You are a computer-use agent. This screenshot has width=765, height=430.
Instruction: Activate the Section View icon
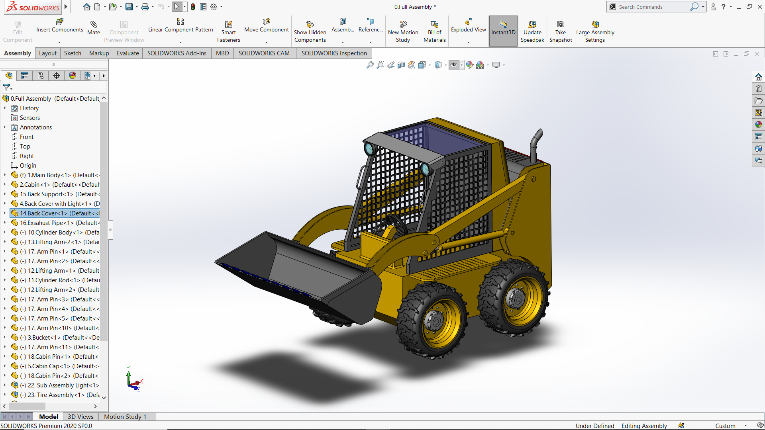[401, 65]
